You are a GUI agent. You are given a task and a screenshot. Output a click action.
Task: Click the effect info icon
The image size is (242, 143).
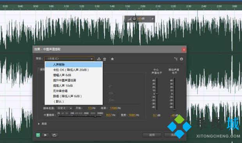181,59
